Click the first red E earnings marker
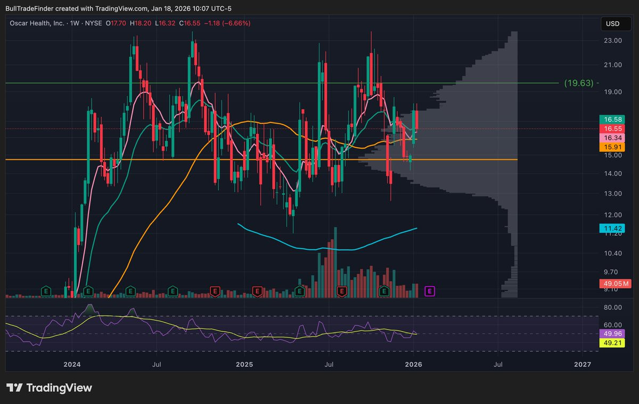 click(215, 291)
